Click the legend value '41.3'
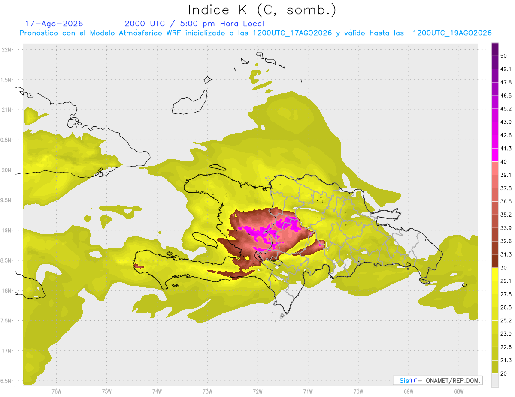The width and height of the screenshot is (515, 397). (x=506, y=149)
